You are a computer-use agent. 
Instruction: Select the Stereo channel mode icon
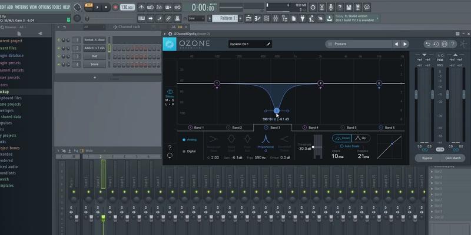pyautogui.click(x=170, y=92)
